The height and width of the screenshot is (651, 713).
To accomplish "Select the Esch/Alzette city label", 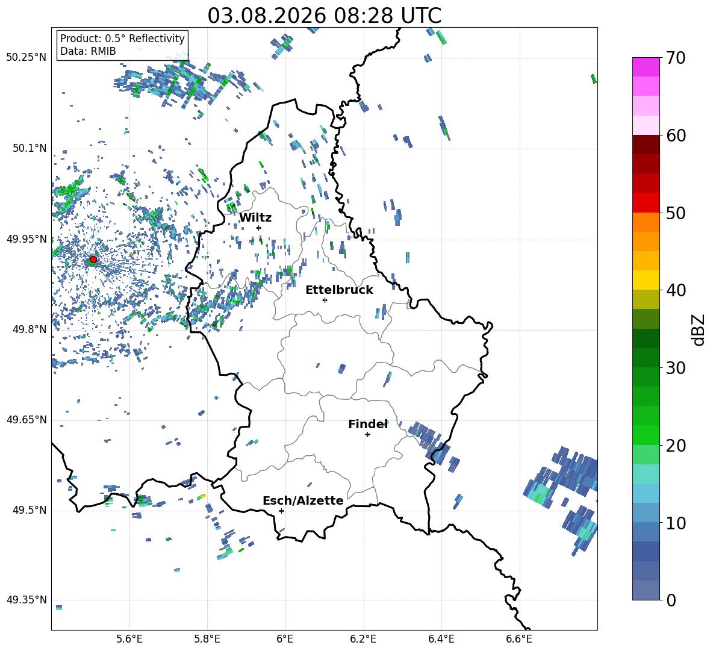I will pos(303,500).
